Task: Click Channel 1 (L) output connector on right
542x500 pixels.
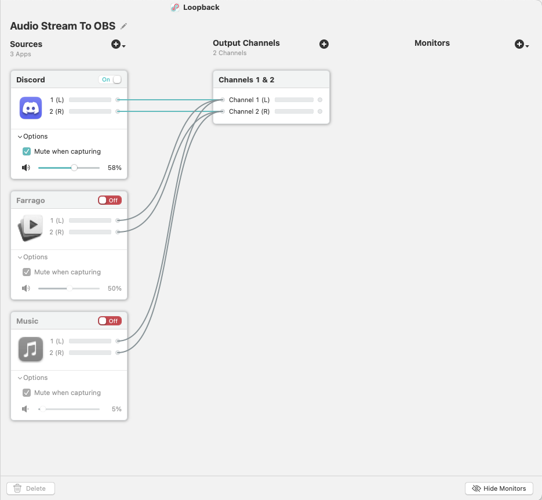Action: 320,100
